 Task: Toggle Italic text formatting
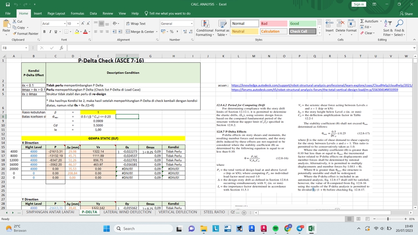[50, 32]
